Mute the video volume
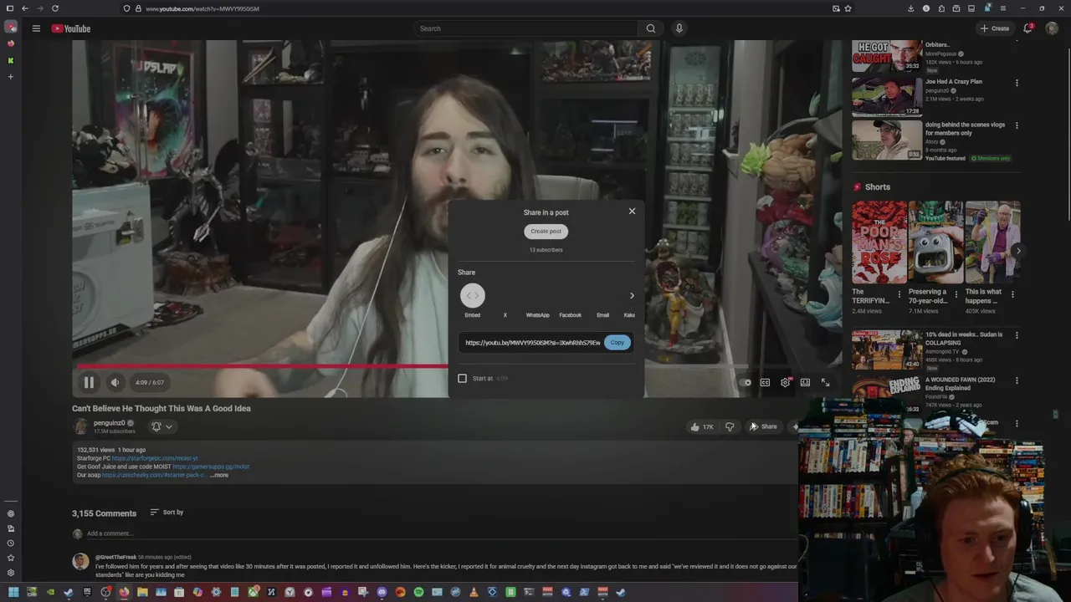 click(x=115, y=383)
